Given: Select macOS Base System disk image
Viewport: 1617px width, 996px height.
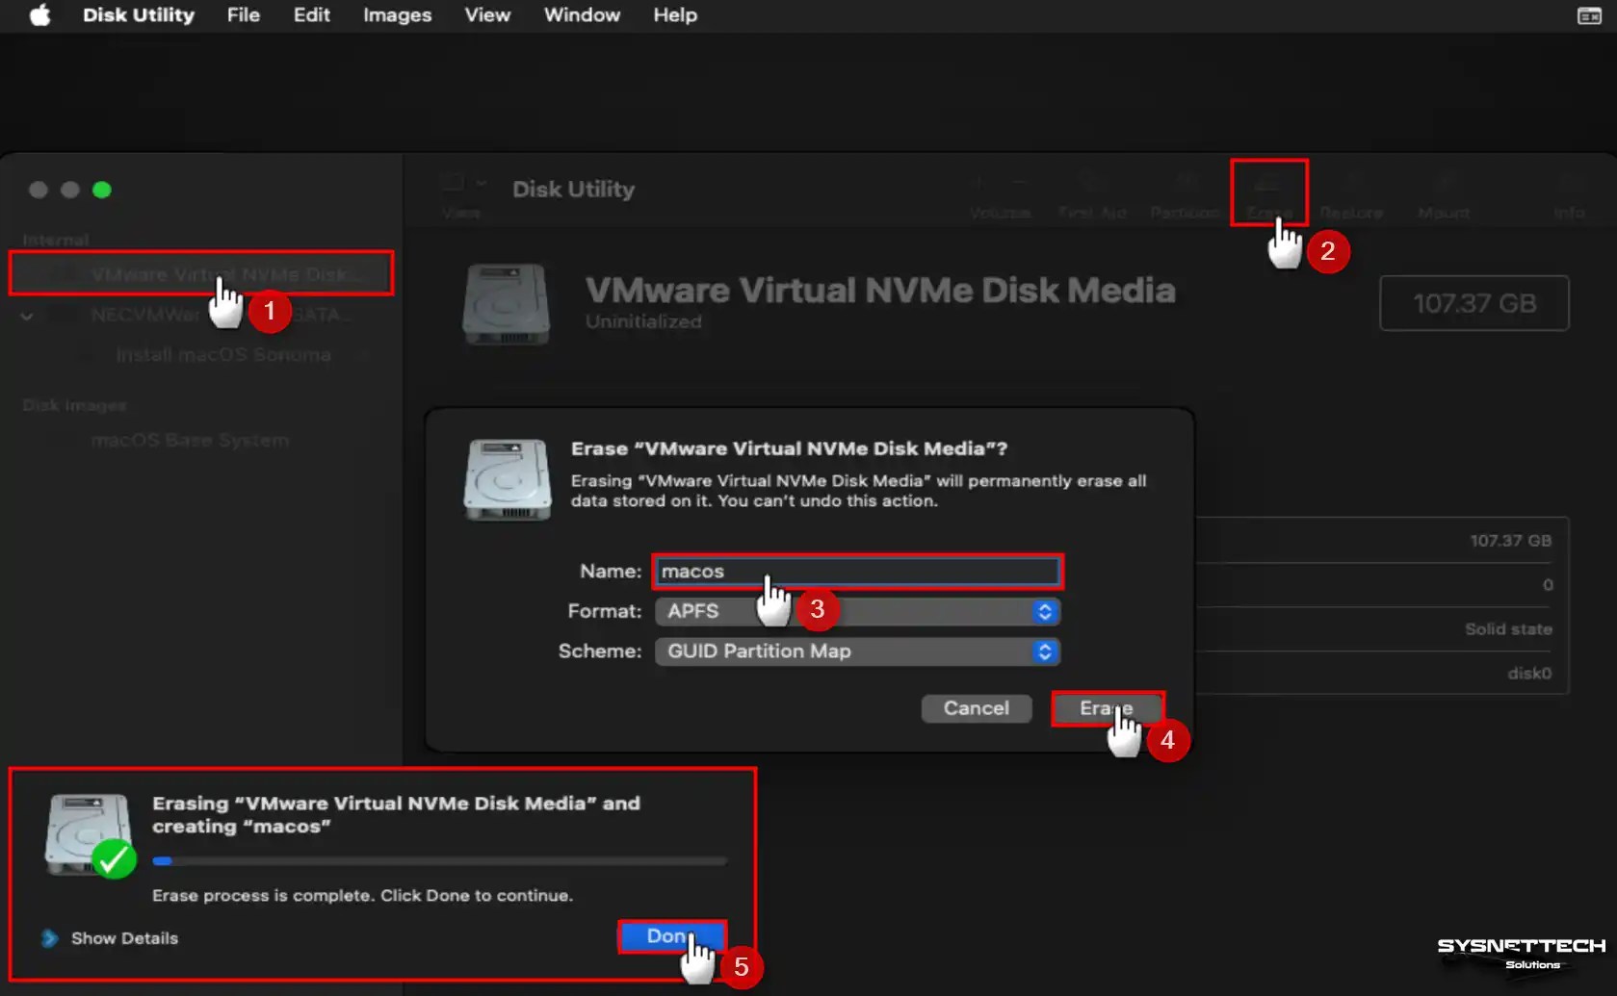Looking at the screenshot, I should click(x=190, y=441).
